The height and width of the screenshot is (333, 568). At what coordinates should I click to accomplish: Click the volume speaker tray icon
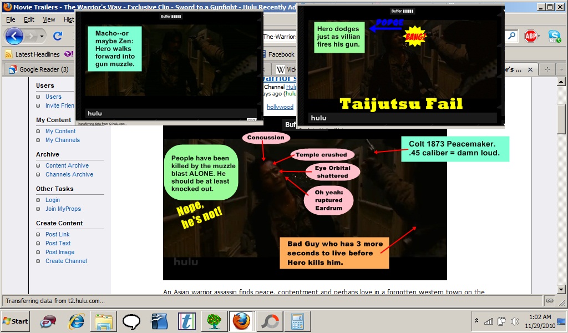click(515, 321)
